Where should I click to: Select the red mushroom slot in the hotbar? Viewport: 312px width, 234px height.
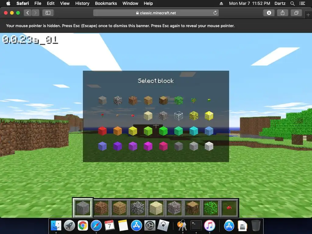click(229, 208)
